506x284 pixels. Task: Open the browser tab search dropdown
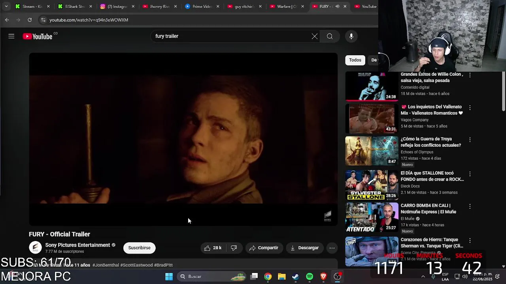point(6,6)
